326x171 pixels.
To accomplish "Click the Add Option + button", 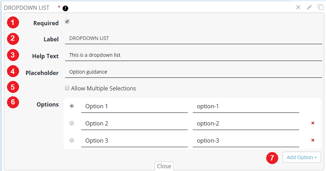I will (x=302, y=157).
